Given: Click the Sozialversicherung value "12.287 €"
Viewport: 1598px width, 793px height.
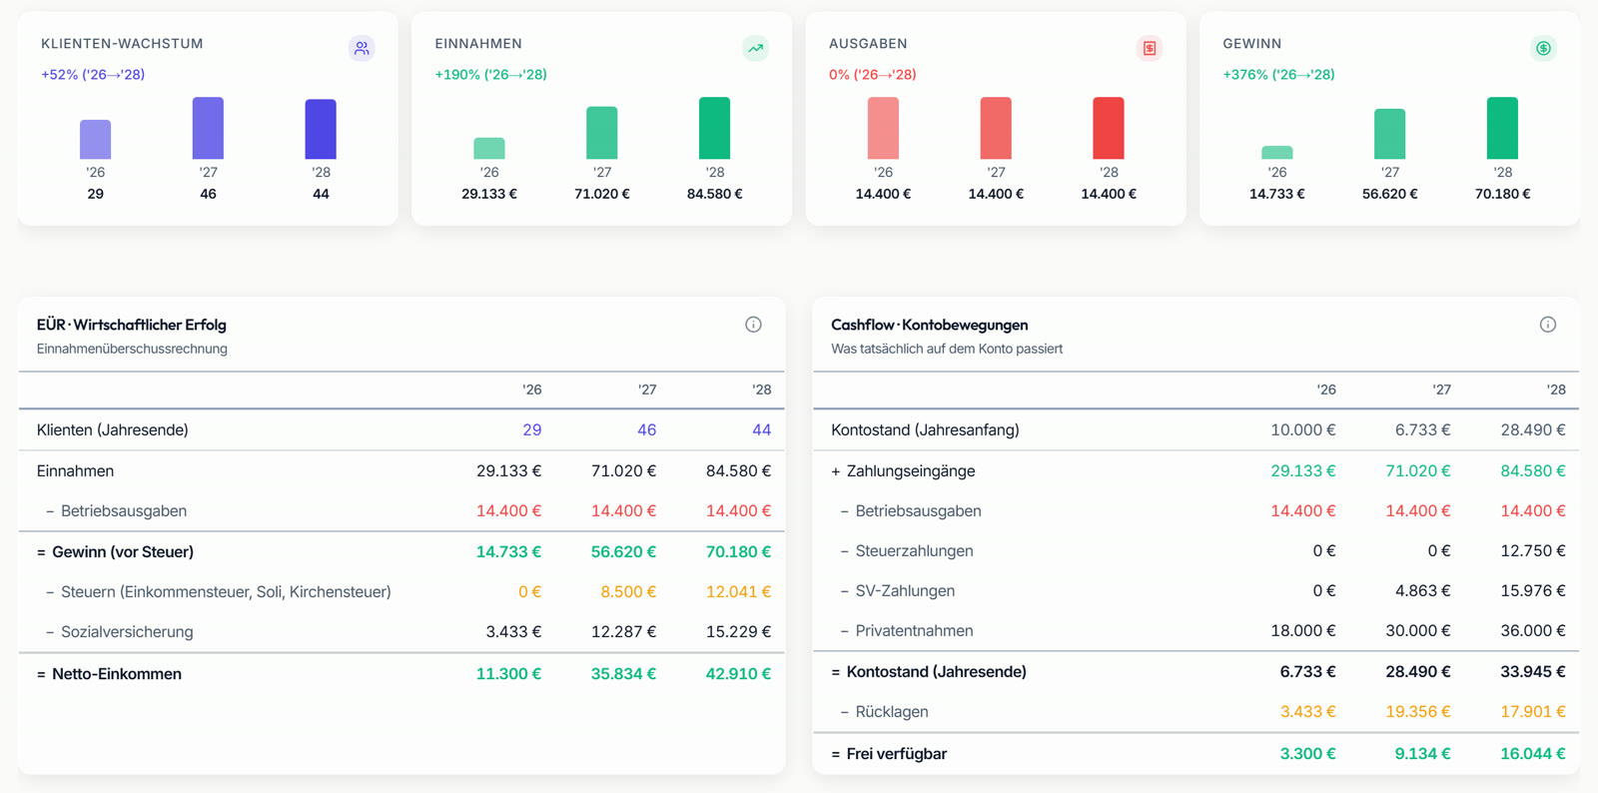Looking at the screenshot, I should click(x=623, y=632).
